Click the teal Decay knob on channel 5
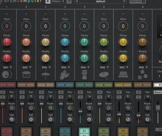 tap(84, 42)
